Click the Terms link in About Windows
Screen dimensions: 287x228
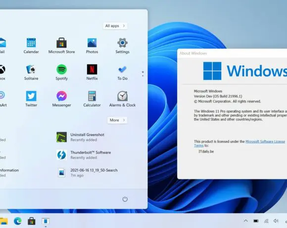point(198,146)
